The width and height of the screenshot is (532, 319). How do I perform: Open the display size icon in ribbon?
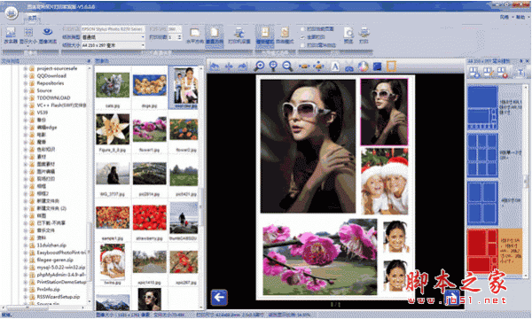[28, 32]
